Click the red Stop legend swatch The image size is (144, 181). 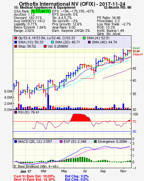[x=16, y=46]
